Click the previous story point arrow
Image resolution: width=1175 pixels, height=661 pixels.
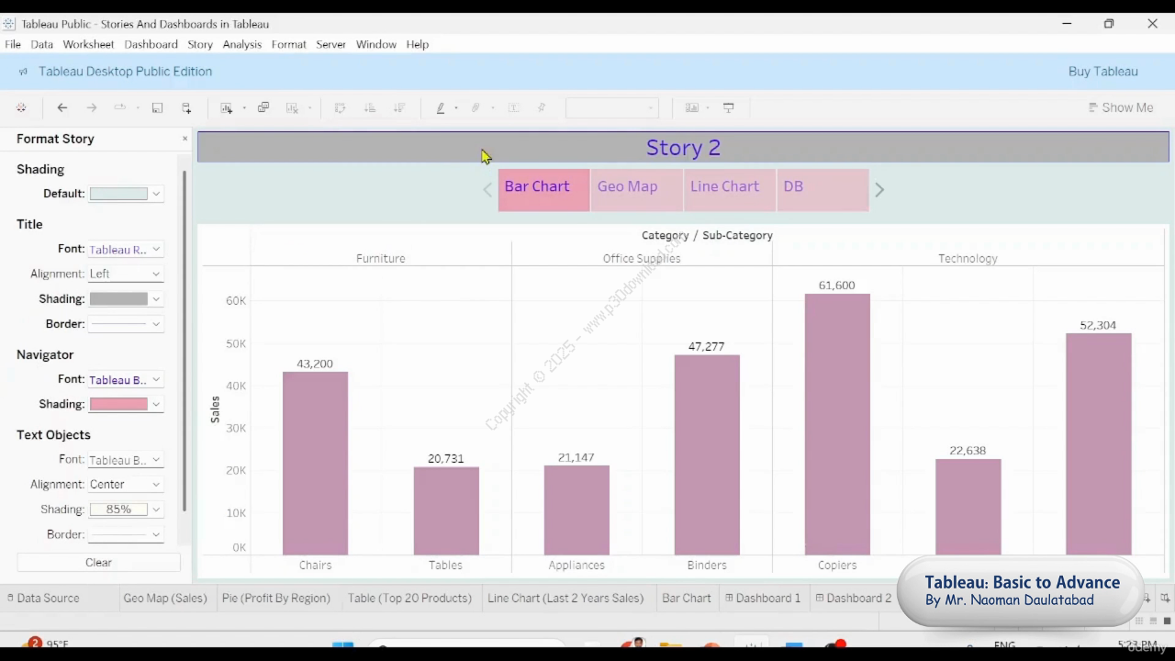coord(487,190)
